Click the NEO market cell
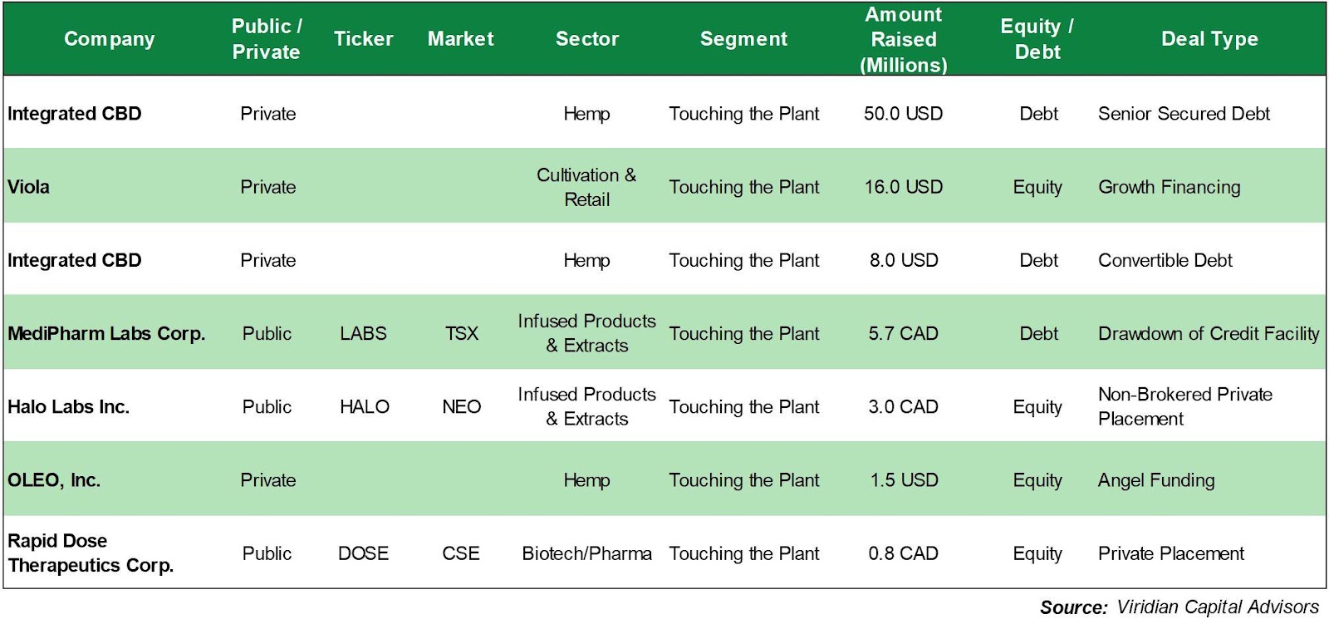This screenshot has width=1329, height=624. click(x=461, y=407)
